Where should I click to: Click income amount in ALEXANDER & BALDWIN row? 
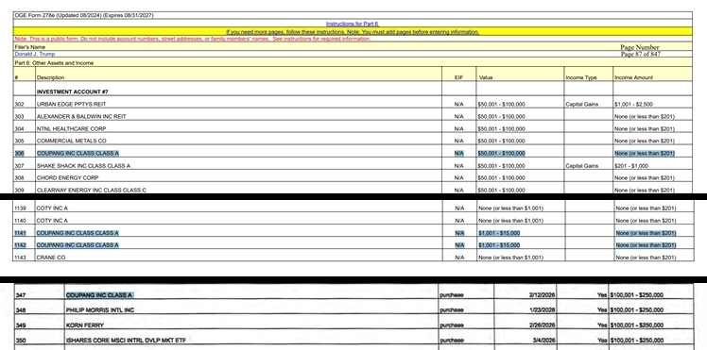tap(645, 117)
